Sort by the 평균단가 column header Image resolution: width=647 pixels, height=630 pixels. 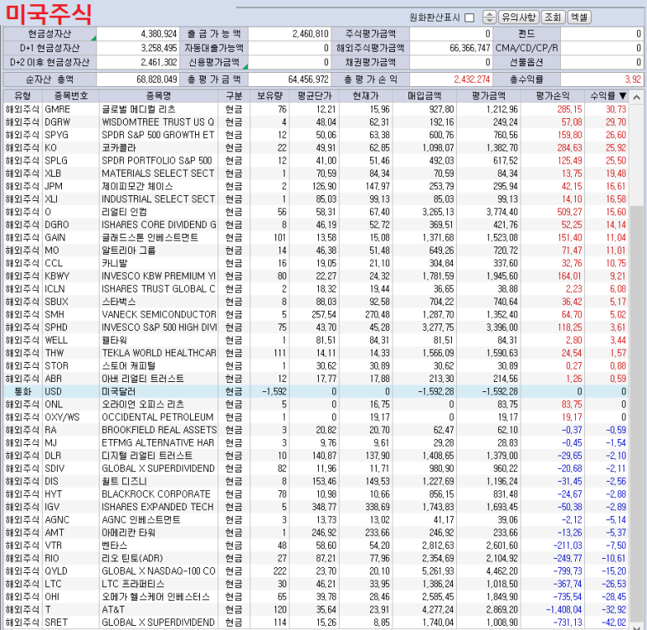314,96
